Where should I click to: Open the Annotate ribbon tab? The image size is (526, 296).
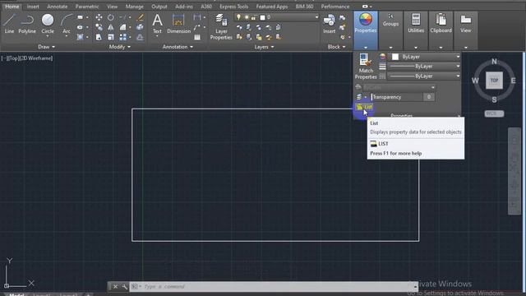coord(57,7)
